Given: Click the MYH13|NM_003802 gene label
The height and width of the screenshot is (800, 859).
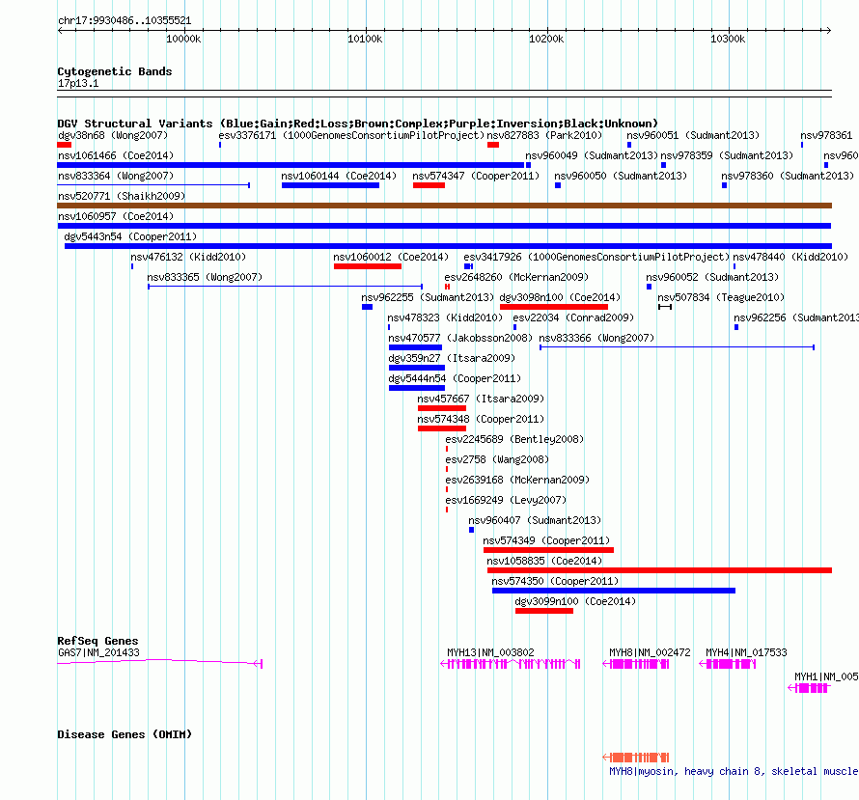Looking at the screenshot, I should click(490, 652).
